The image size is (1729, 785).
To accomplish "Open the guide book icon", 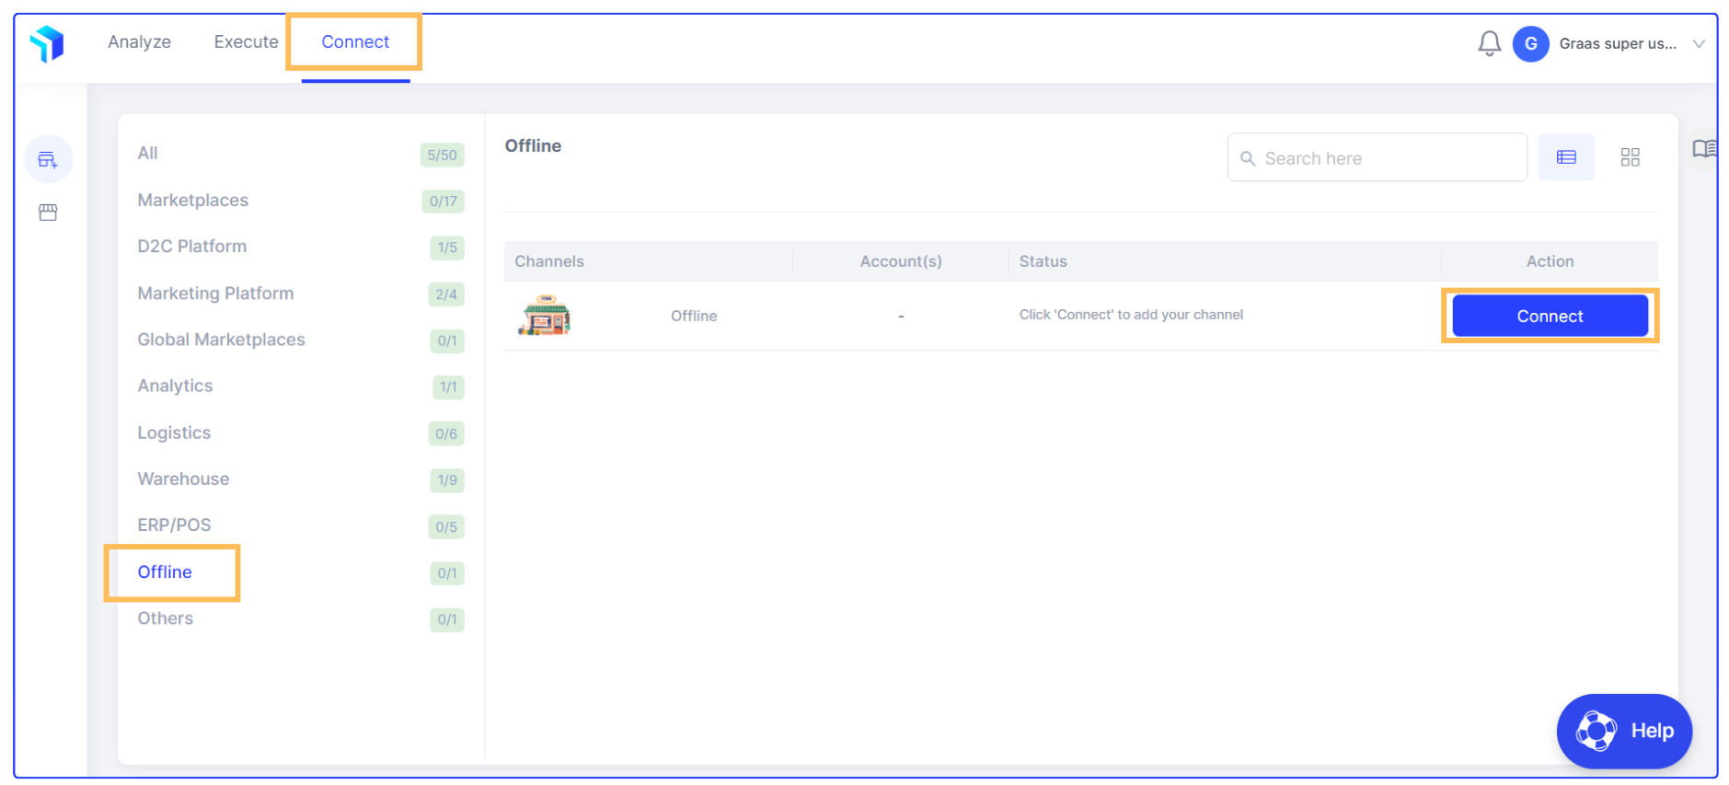I will click(x=1704, y=148).
